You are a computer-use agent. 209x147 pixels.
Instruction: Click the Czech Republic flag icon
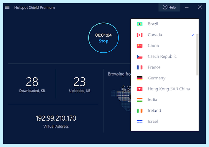[x=140, y=57]
